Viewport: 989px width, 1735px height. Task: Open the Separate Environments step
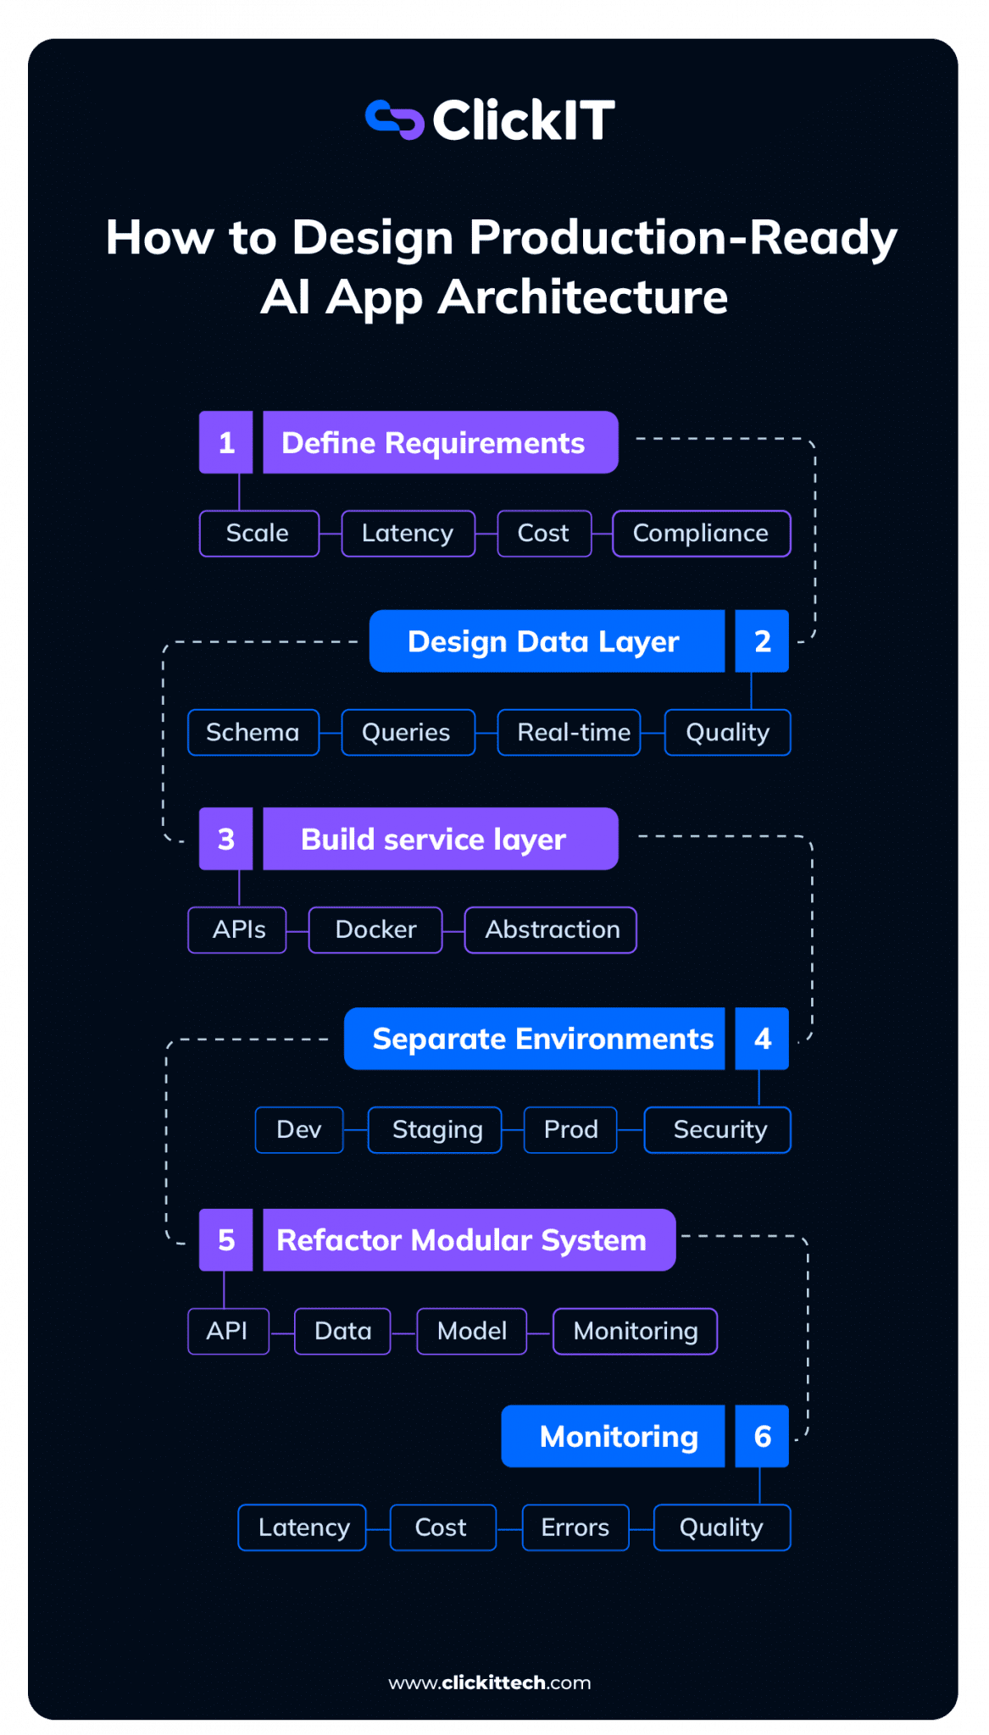pos(534,1039)
